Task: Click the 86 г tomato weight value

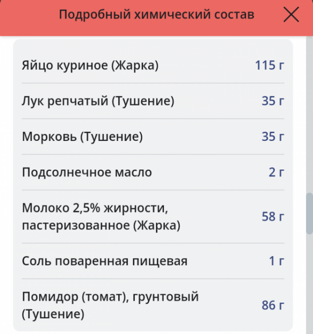Action: (x=273, y=305)
